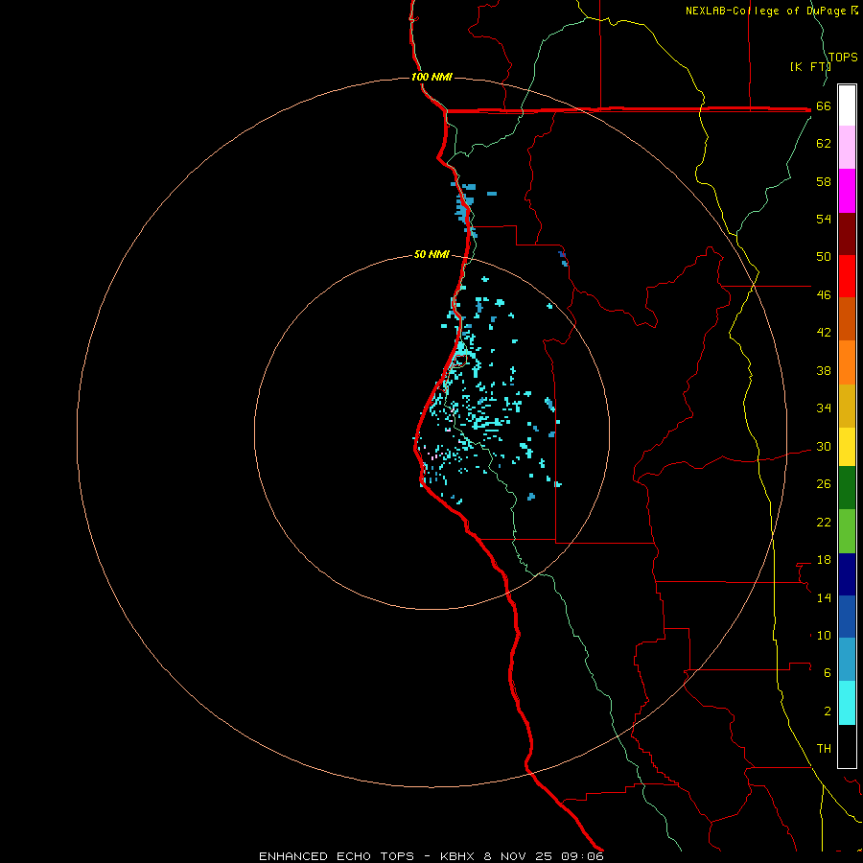The image size is (863, 863).
Task: Select the light green legend swatch
Action: click(847, 530)
